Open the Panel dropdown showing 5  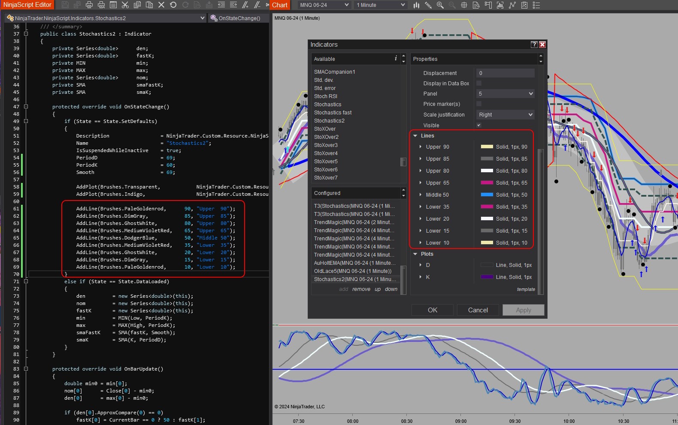(505, 93)
